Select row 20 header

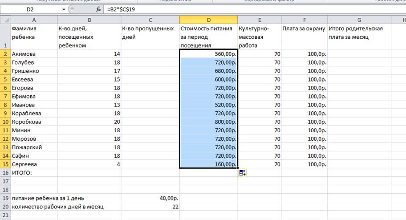[x=5, y=207]
